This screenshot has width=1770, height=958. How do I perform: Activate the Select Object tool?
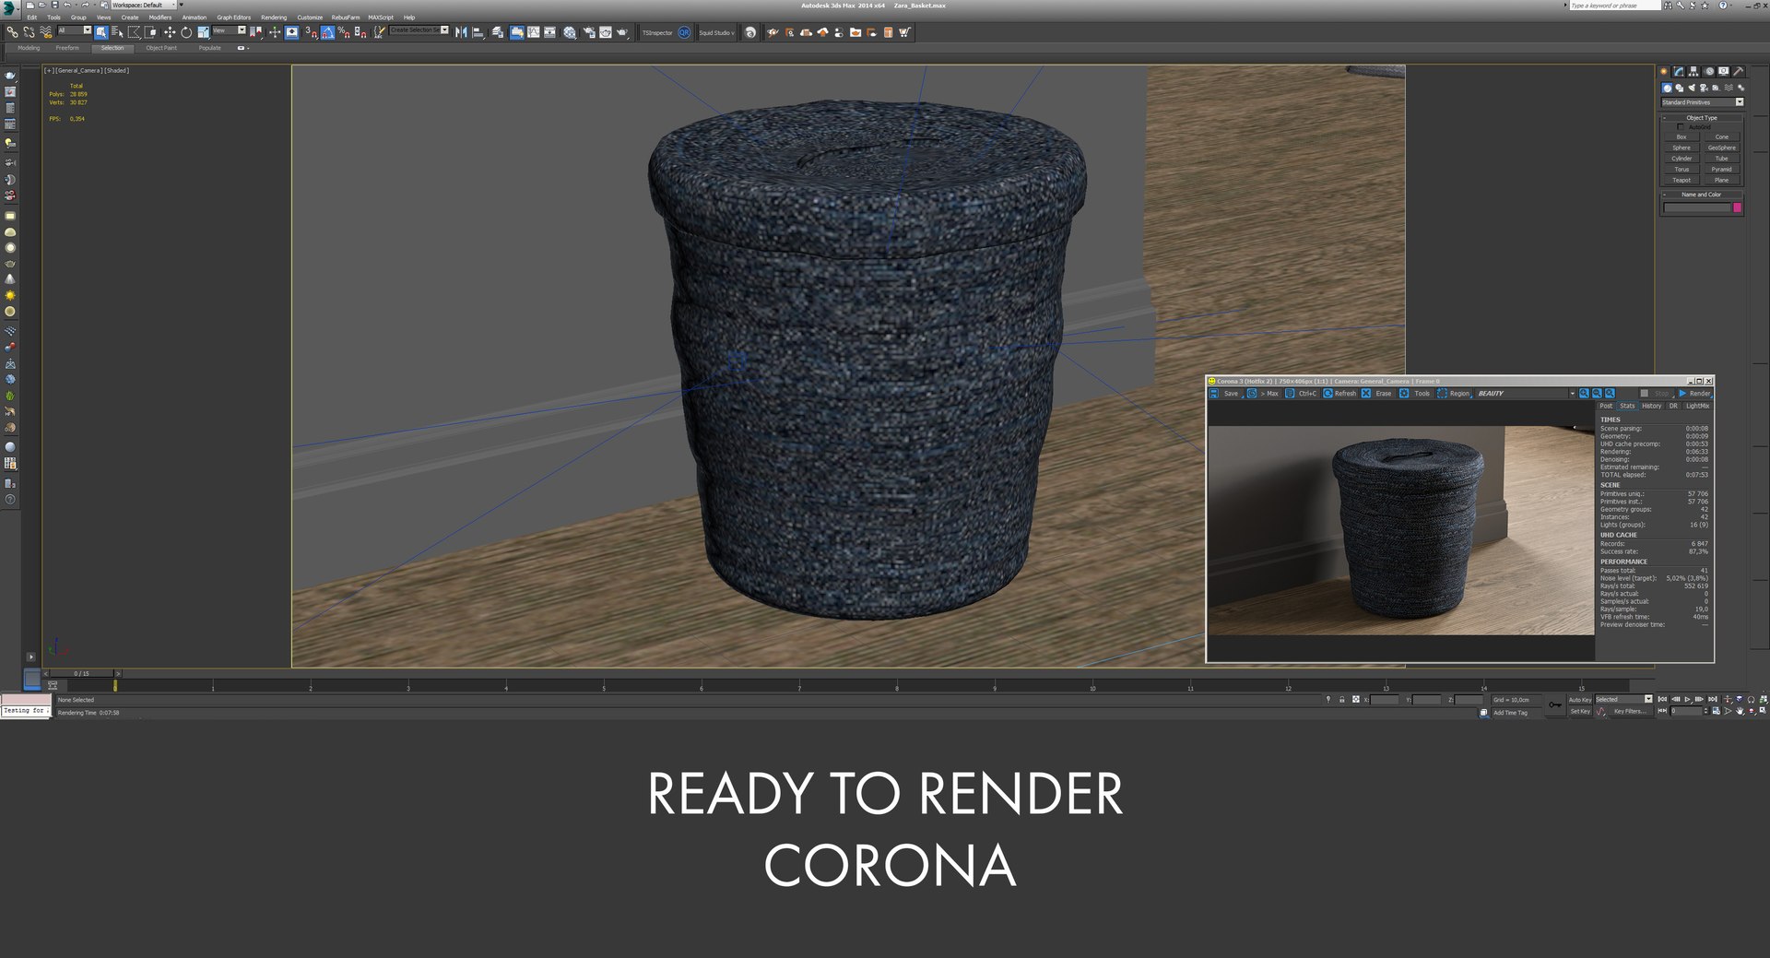(101, 32)
